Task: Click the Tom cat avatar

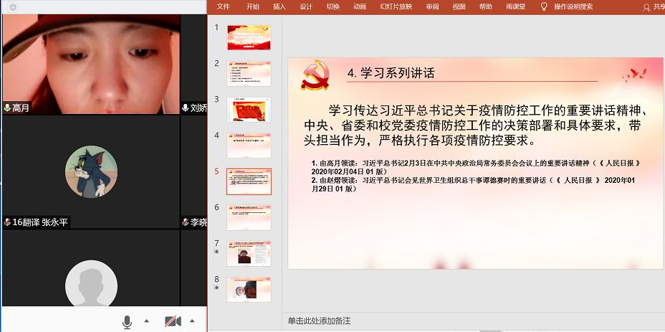Action: tap(91, 172)
